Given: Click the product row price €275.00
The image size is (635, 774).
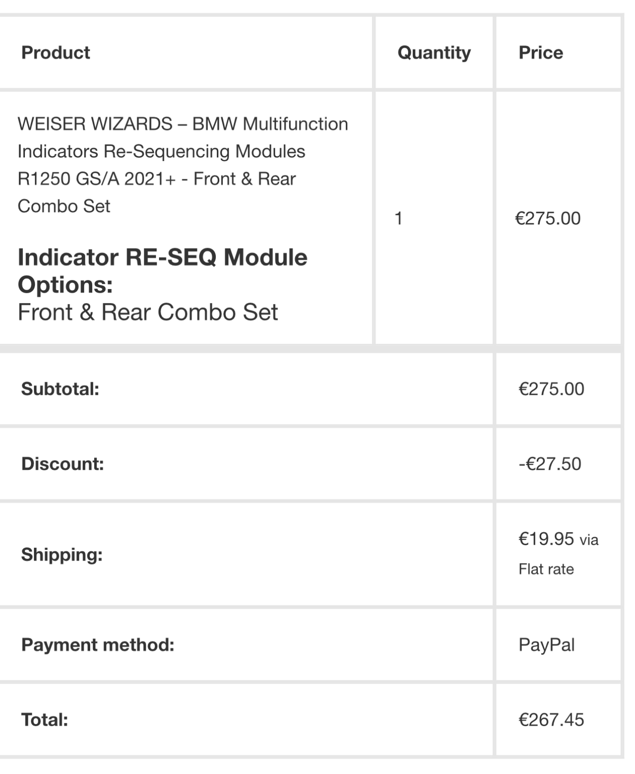Looking at the screenshot, I should click(x=548, y=218).
